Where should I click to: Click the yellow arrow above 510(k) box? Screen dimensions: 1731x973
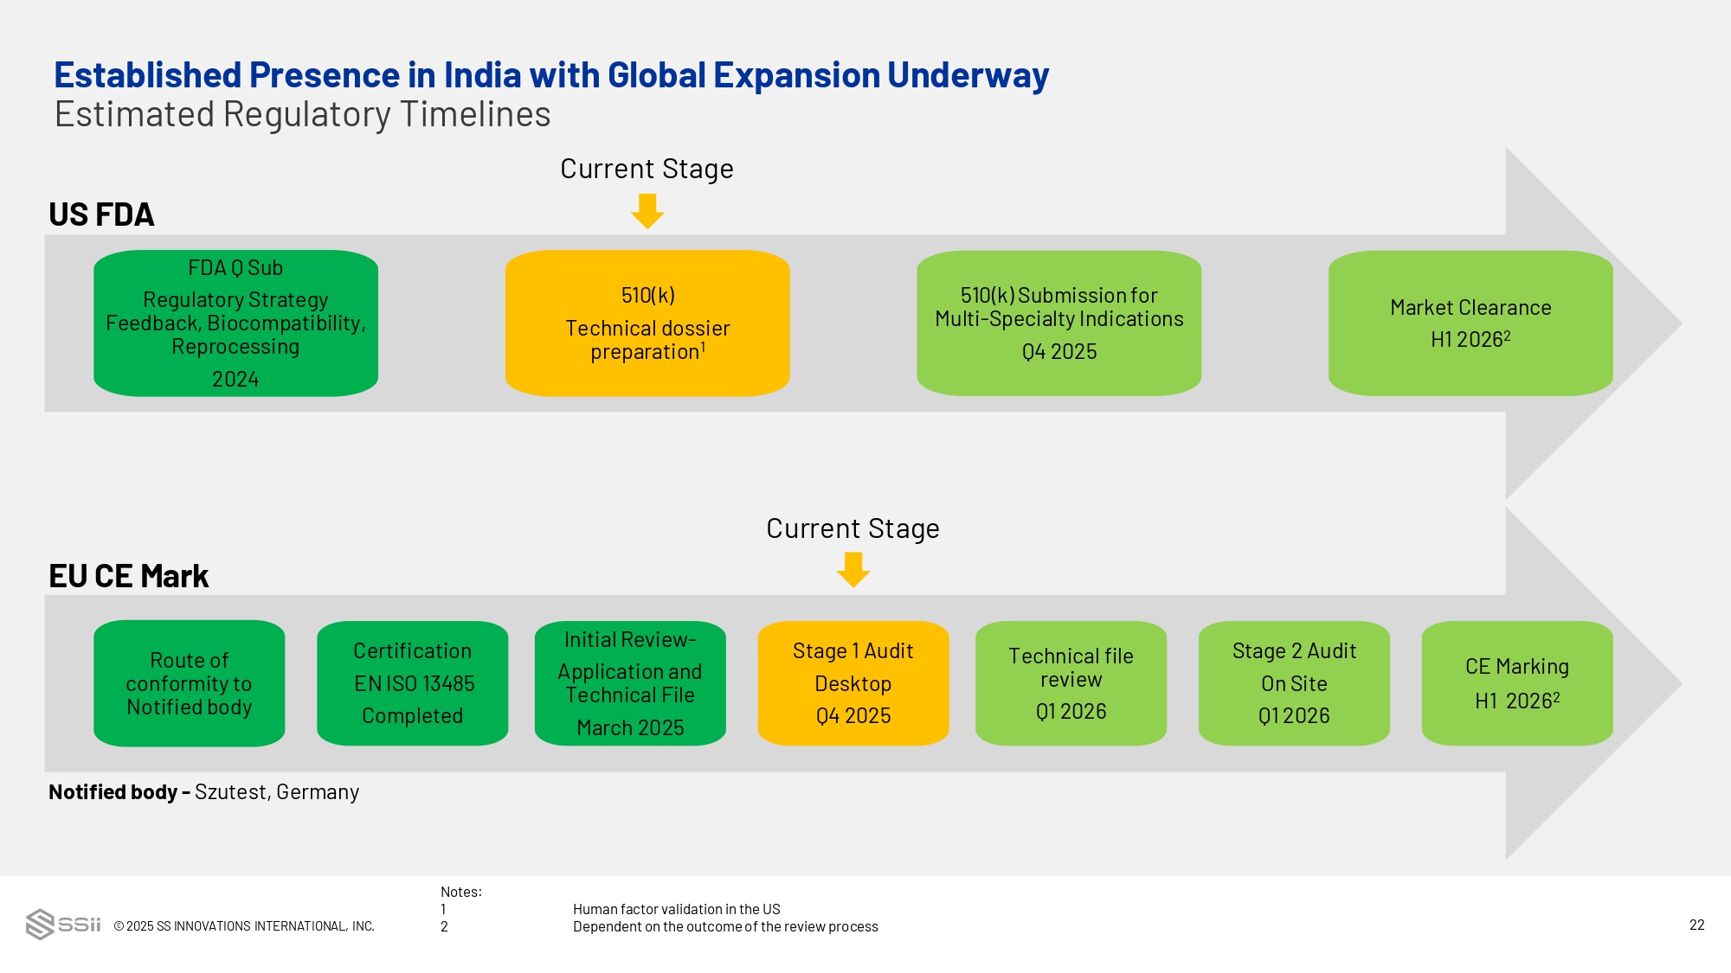pos(647,211)
